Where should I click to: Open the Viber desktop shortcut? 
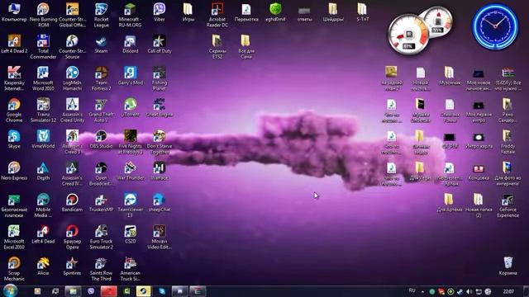[x=160, y=12]
